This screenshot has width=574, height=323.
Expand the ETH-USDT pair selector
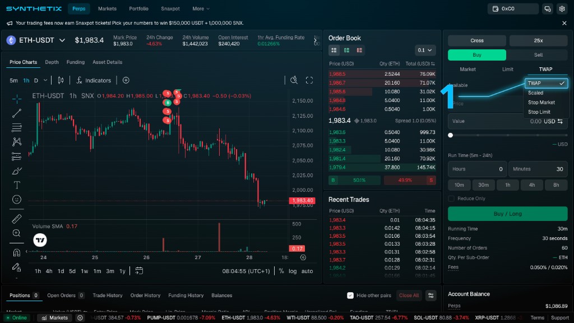[62, 40]
